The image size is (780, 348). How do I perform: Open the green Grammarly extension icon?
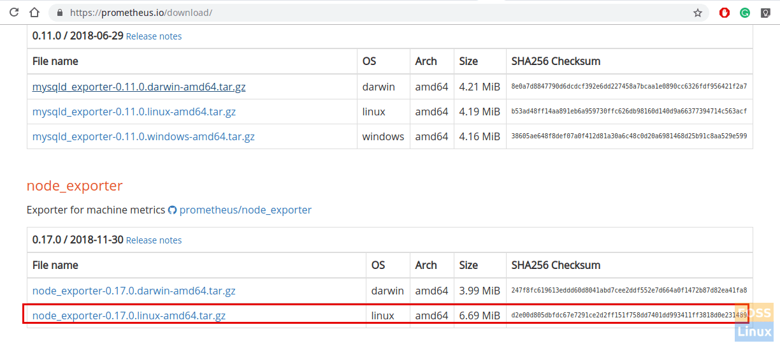(x=744, y=12)
